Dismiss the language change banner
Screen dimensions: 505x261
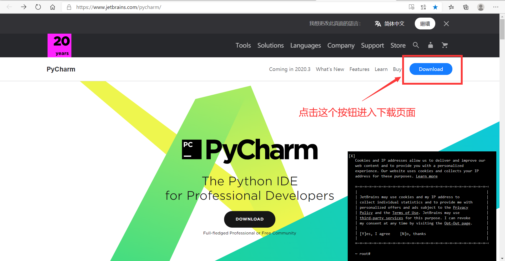[x=446, y=24]
